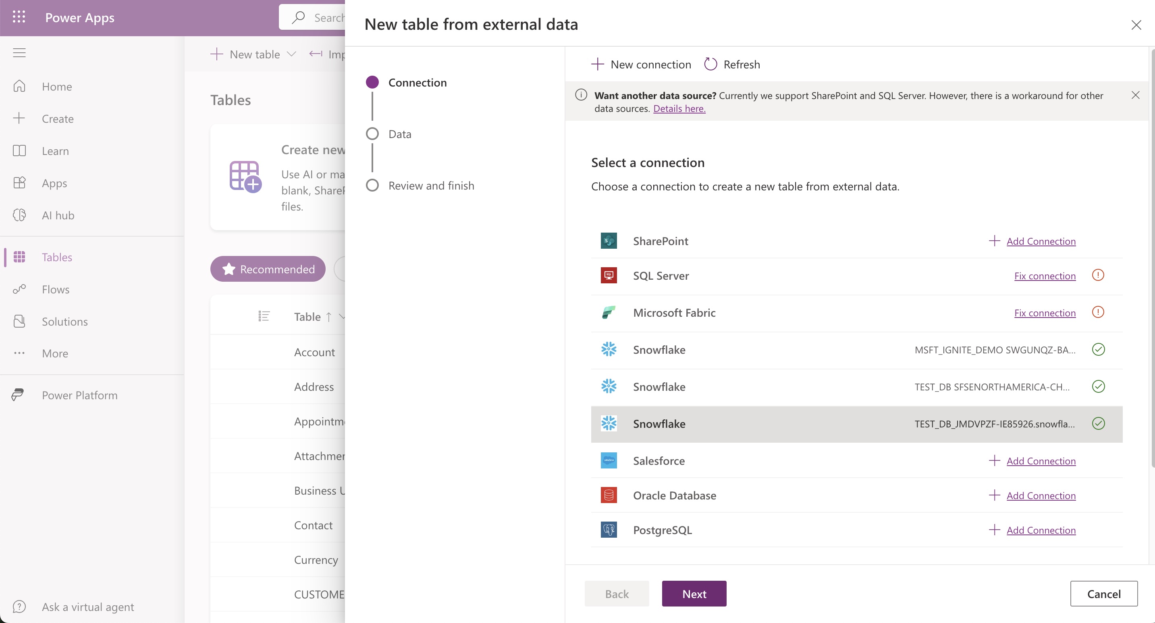Click the SharePoint connector icon
Screen dimensions: 1155x623
tap(609, 241)
